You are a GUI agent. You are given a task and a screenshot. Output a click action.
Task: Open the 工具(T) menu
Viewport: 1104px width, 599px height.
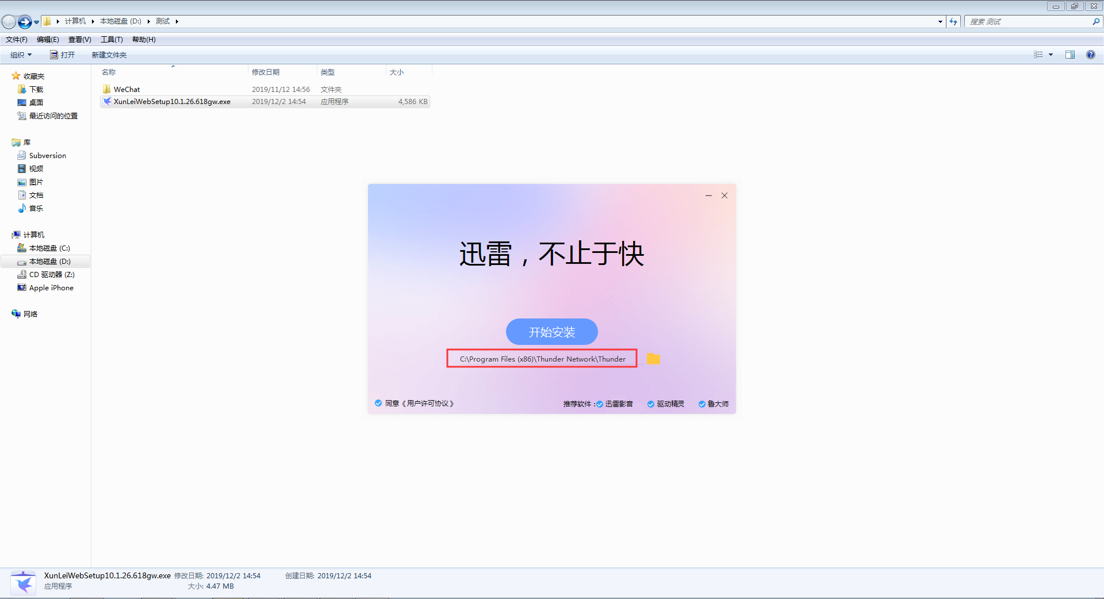(112, 39)
